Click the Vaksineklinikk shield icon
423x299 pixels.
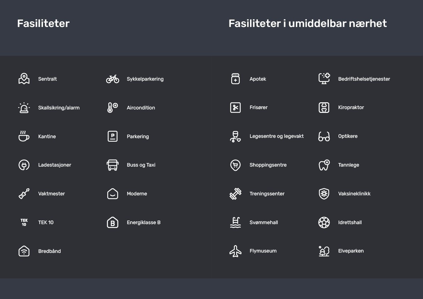coord(324,194)
